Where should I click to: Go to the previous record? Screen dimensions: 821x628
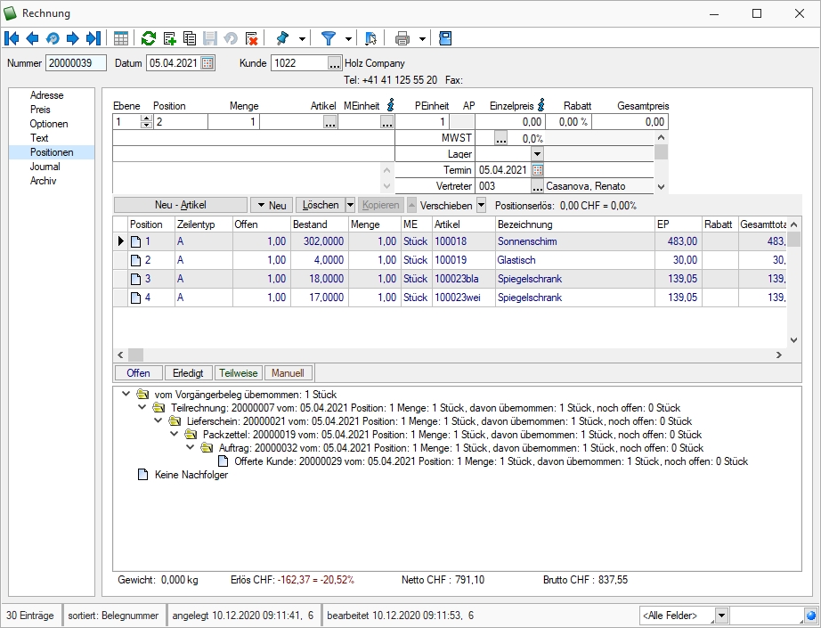tap(32, 38)
